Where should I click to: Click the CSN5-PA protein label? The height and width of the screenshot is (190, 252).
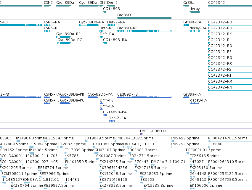[52, 94]
